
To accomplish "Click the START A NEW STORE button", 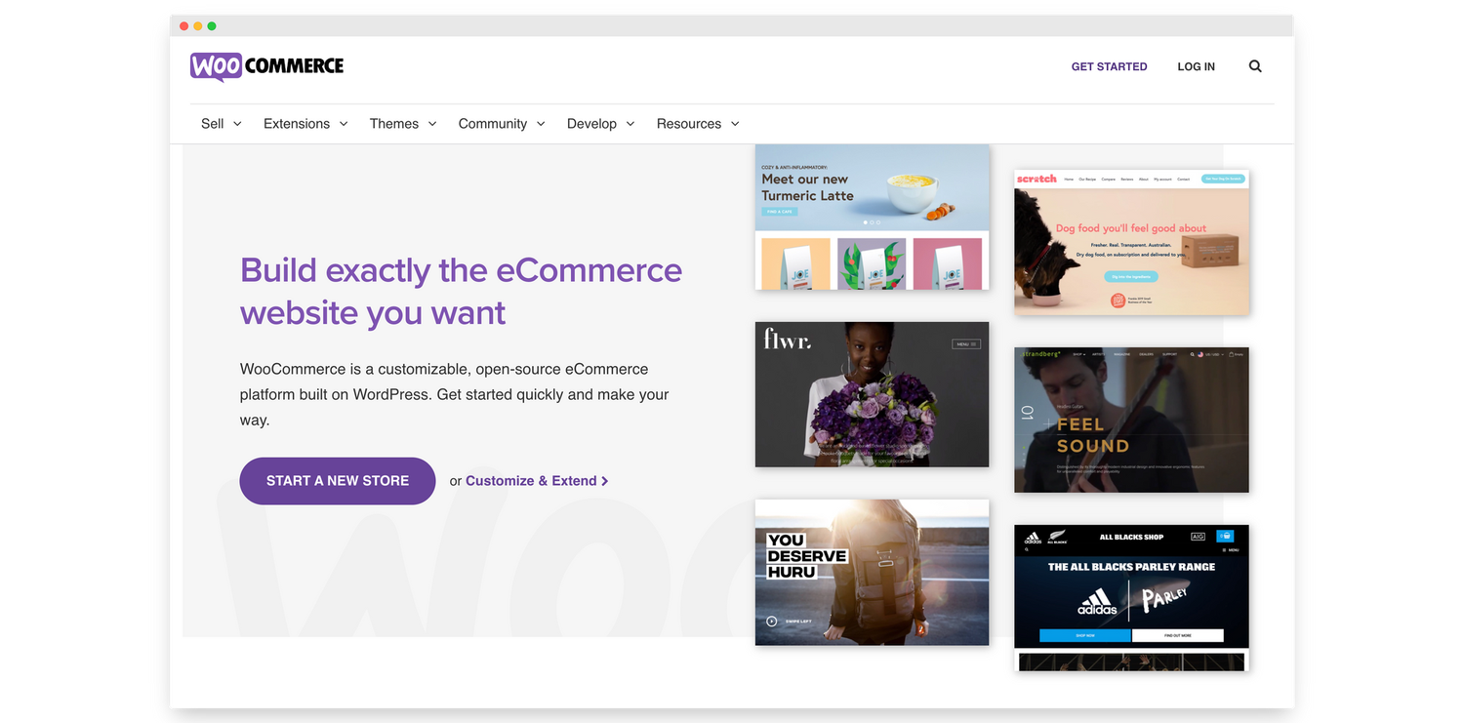I will [x=338, y=481].
